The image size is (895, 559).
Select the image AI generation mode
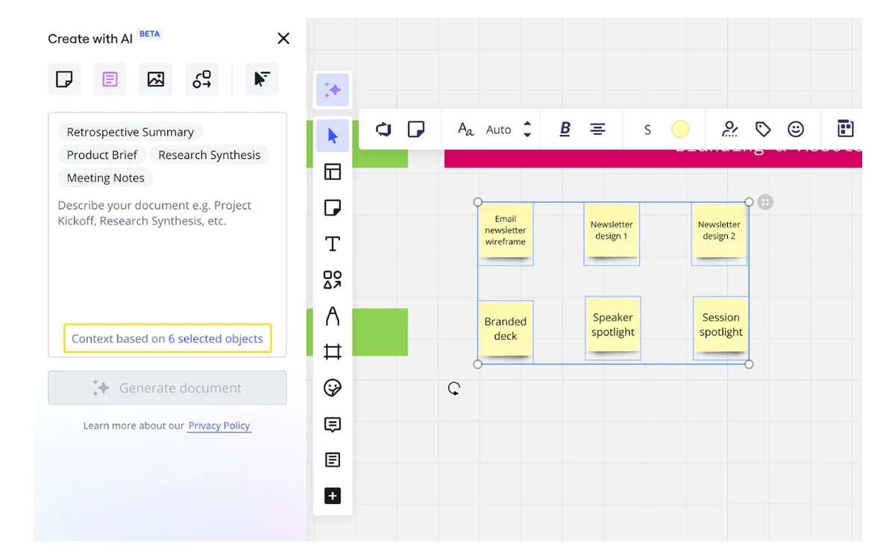pyautogui.click(x=156, y=79)
